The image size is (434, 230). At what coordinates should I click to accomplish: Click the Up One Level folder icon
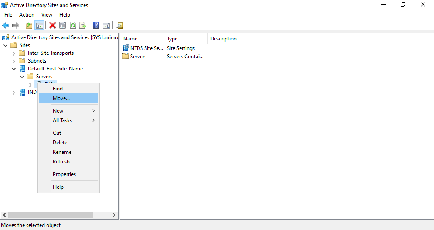[x=29, y=26]
